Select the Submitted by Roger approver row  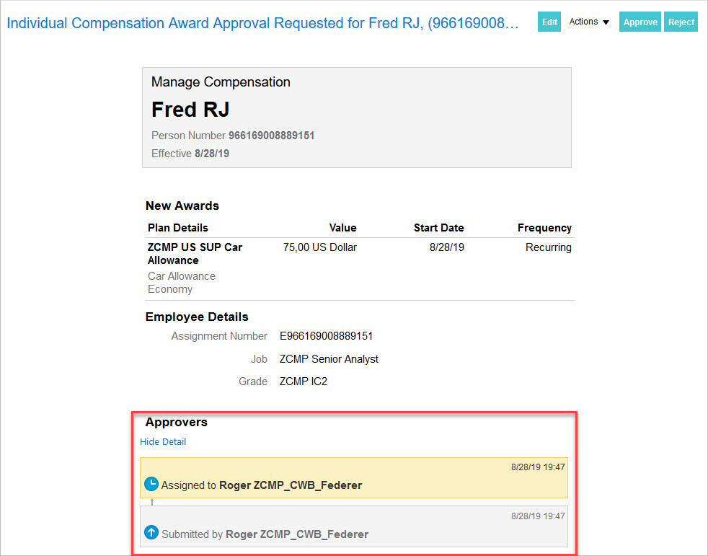tap(353, 526)
